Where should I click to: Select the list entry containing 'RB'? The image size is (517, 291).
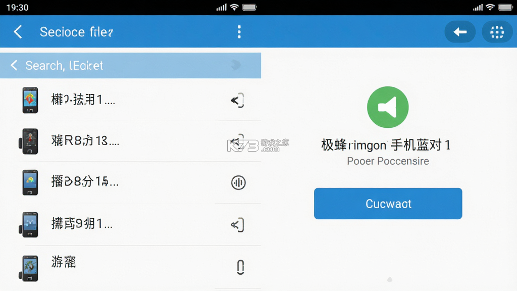click(x=85, y=141)
